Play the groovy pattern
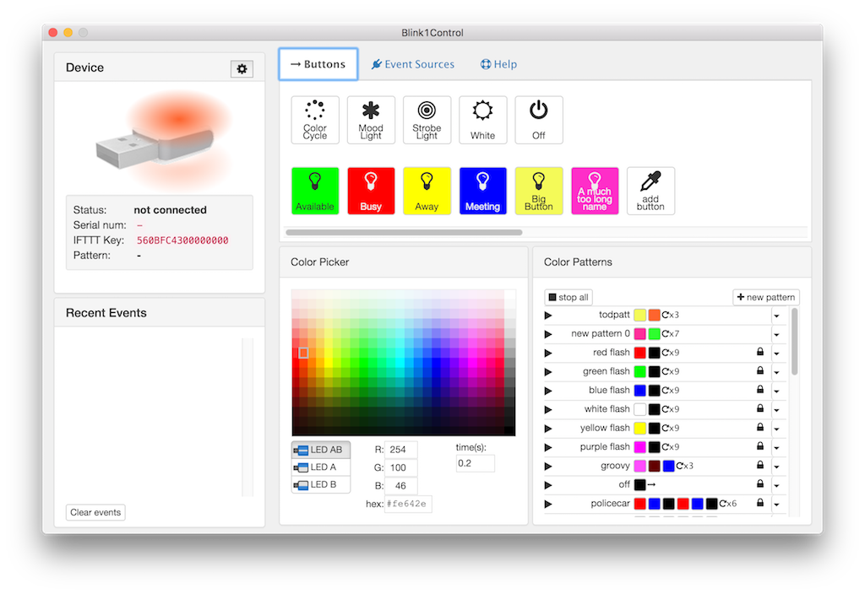 tap(547, 466)
